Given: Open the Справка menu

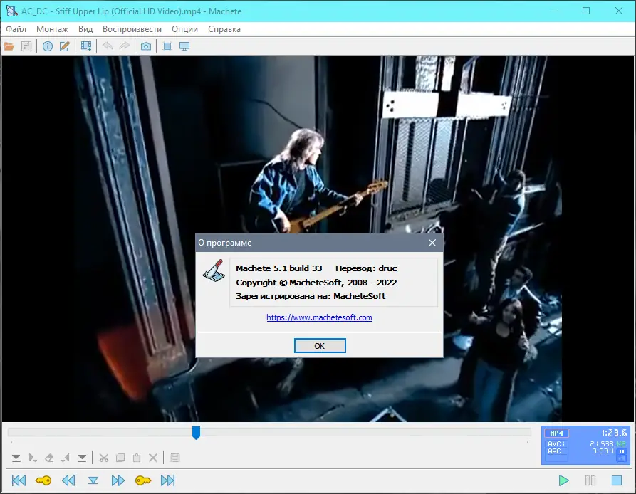Looking at the screenshot, I should tap(224, 29).
